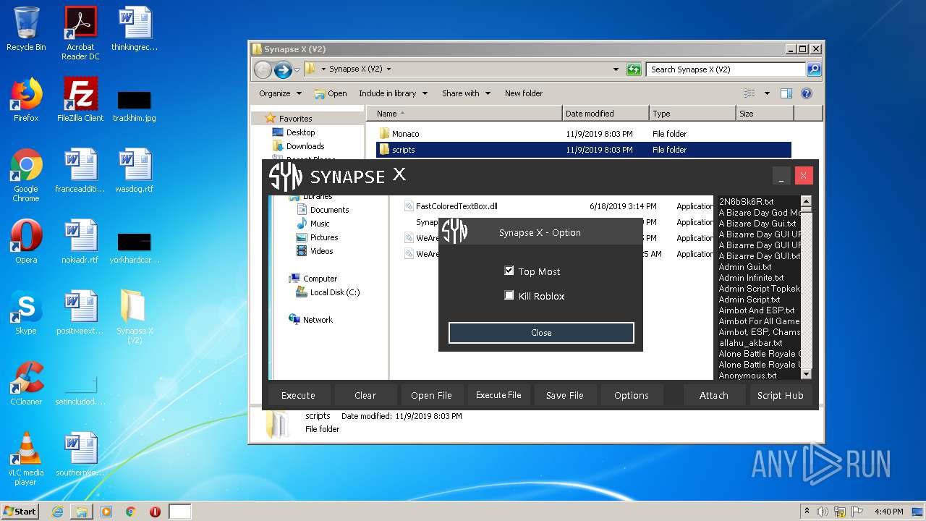Close the Synapse X Option dialog
Screen dimensions: 926x521
tap(541, 333)
